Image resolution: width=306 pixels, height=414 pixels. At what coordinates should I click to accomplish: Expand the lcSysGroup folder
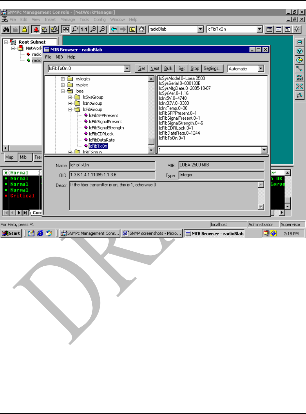click(70, 97)
